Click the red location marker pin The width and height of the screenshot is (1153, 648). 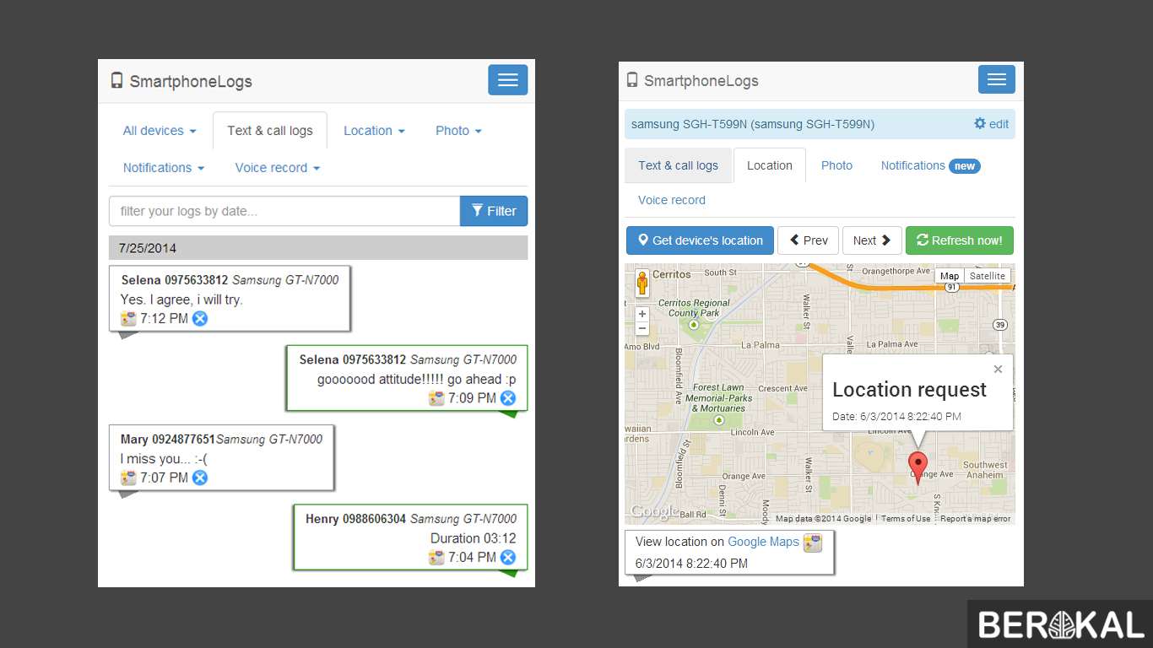pos(918,467)
